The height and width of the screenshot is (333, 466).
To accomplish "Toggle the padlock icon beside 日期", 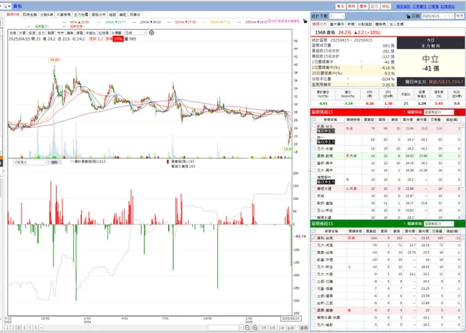I will point(408,16).
